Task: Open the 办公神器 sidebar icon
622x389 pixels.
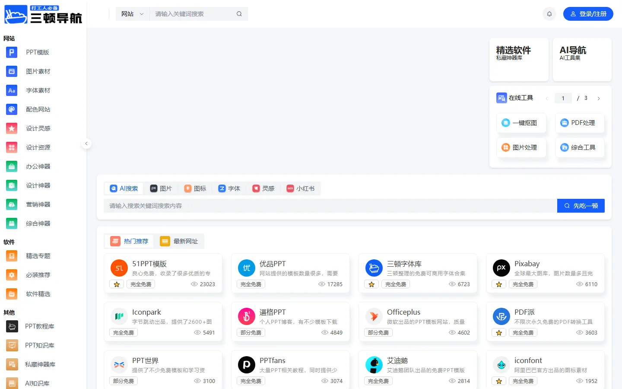Action: coord(12,166)
